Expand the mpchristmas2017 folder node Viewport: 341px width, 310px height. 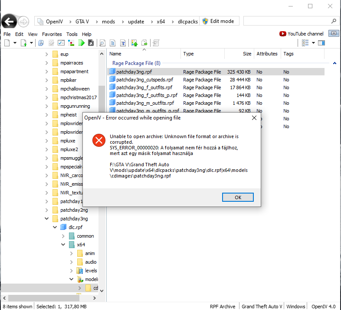tap(46, 97)
